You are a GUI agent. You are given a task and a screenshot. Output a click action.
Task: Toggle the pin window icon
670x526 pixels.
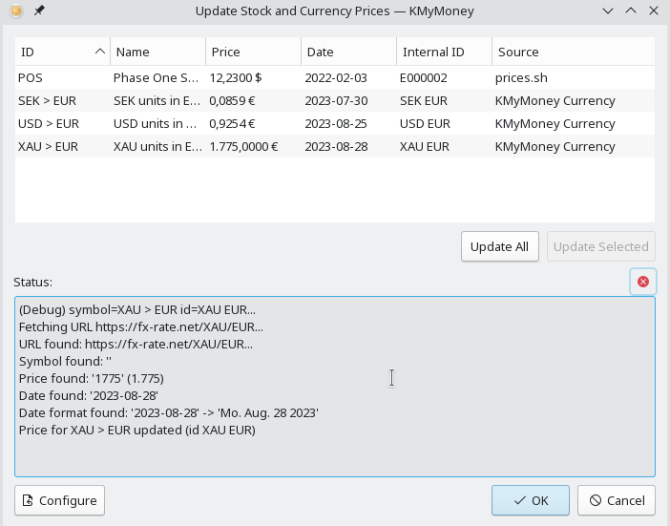[39, 11]
